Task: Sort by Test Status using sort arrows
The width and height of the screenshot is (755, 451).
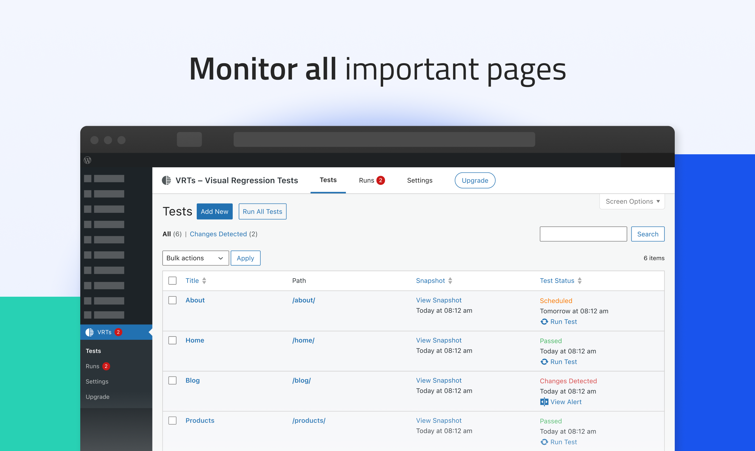Action: click(x=580, y=280)
